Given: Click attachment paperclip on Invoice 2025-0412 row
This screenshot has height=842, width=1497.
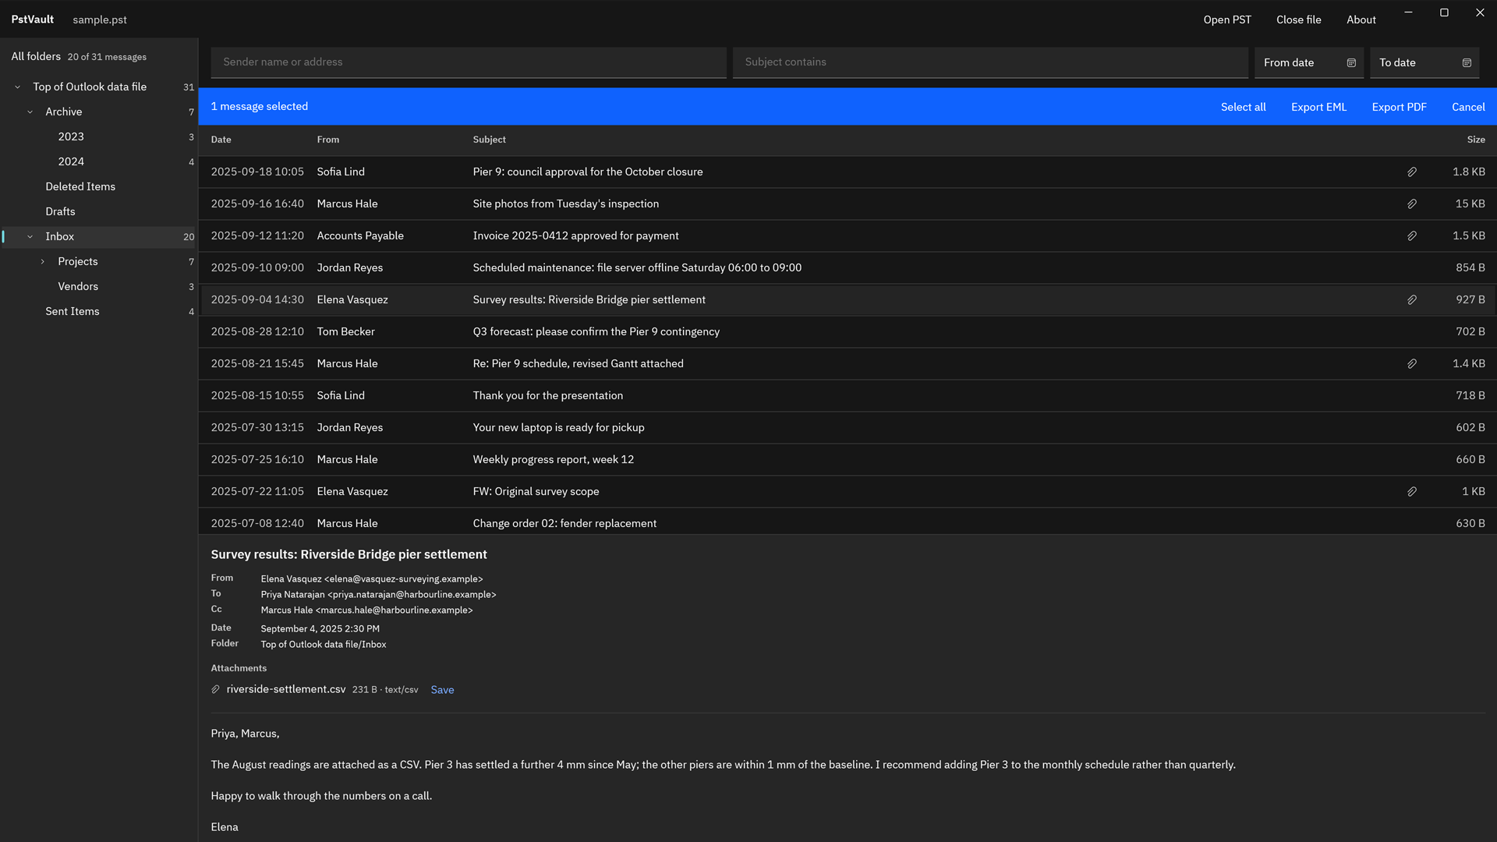Looking at the screenshot, I should (1412, 235).
